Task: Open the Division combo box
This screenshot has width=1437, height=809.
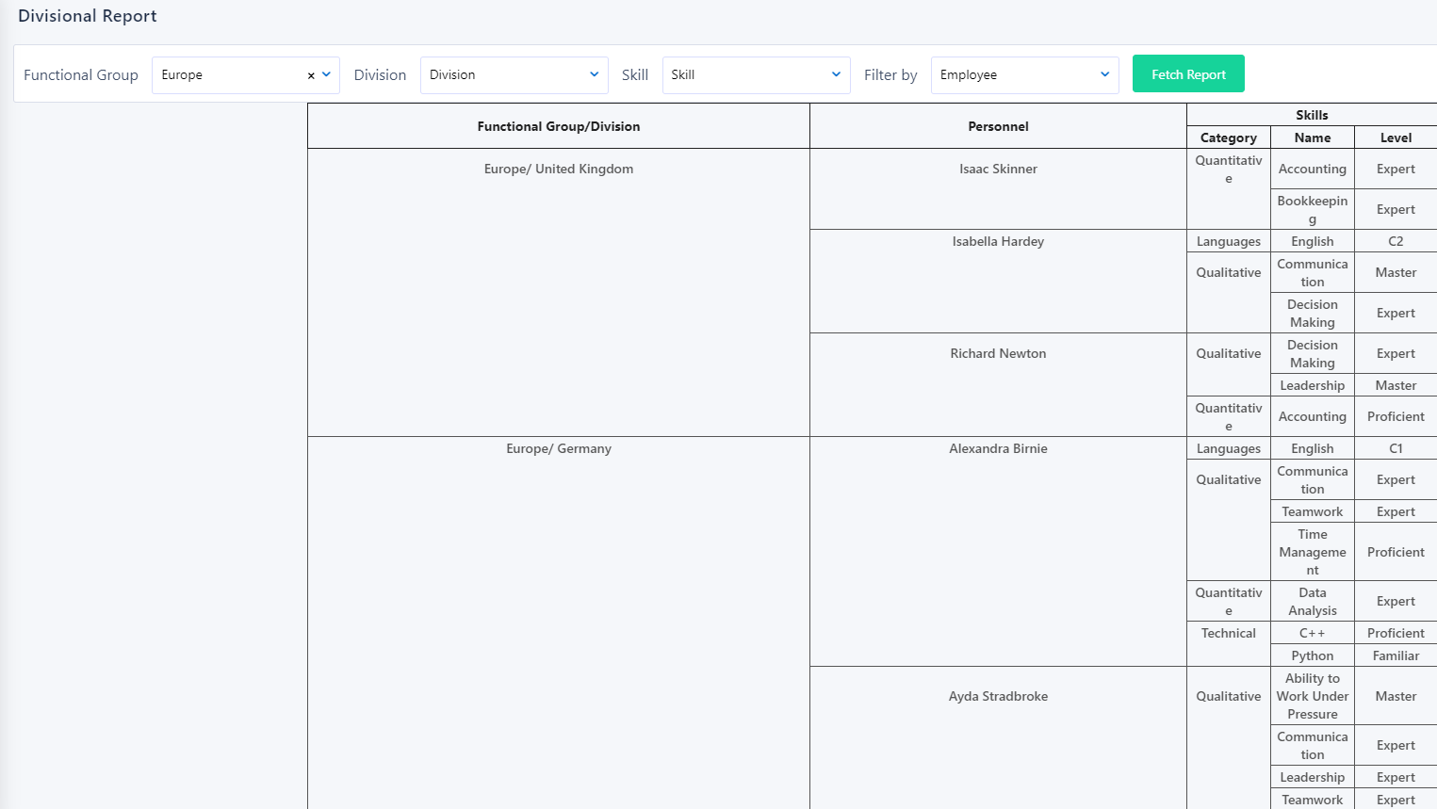Action: 514,73
